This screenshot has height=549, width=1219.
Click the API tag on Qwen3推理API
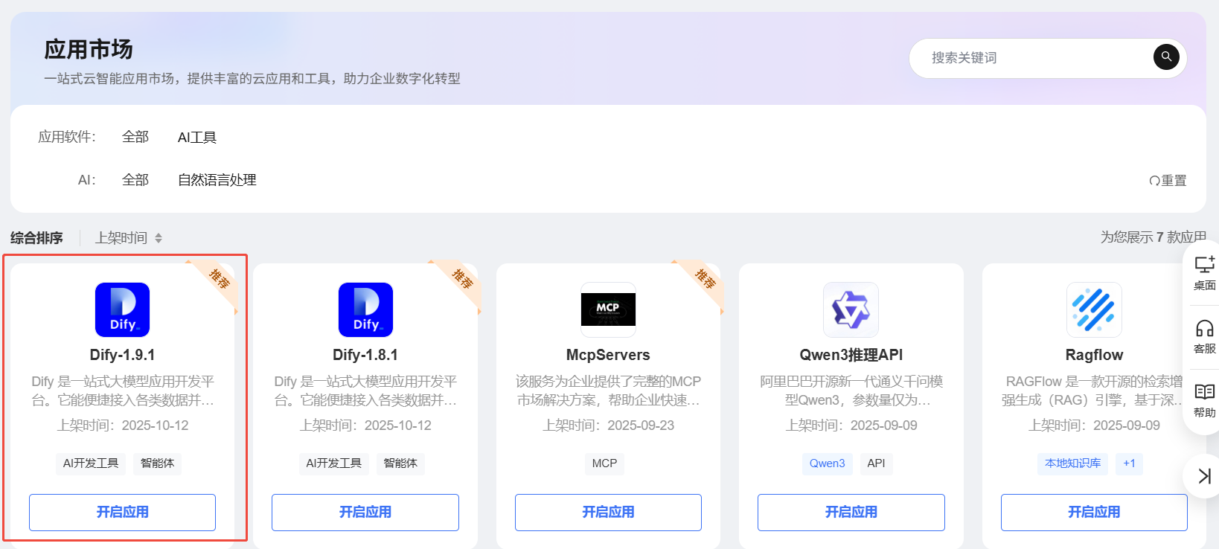point(877,463)
